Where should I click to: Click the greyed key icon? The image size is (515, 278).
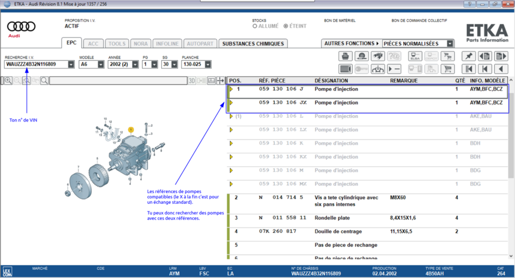click(x=362, y=69)
